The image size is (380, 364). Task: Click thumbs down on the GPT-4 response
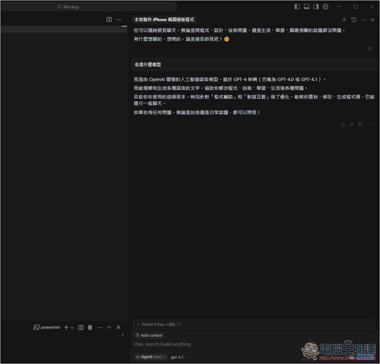(351, 125)
